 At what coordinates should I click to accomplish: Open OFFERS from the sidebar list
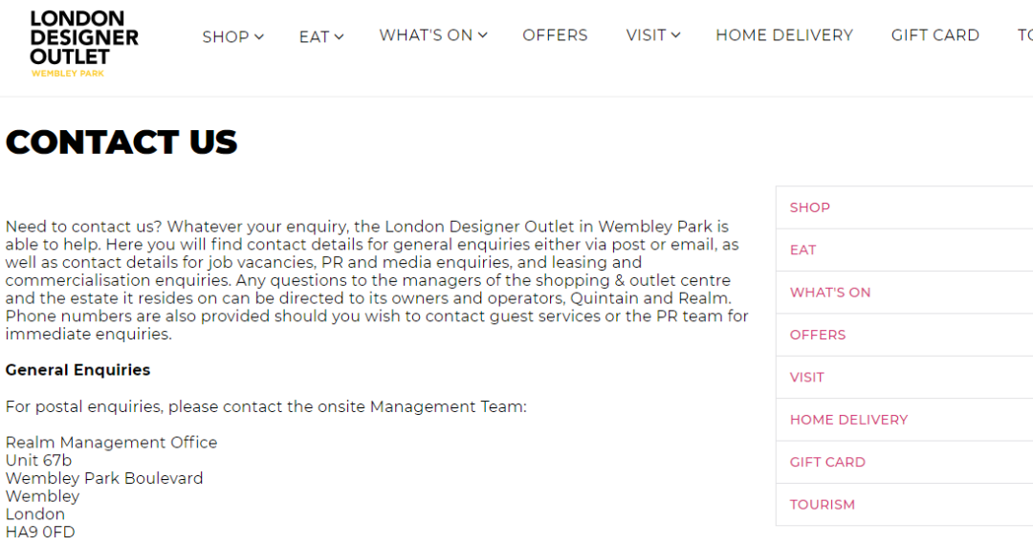tap(818, 335)
